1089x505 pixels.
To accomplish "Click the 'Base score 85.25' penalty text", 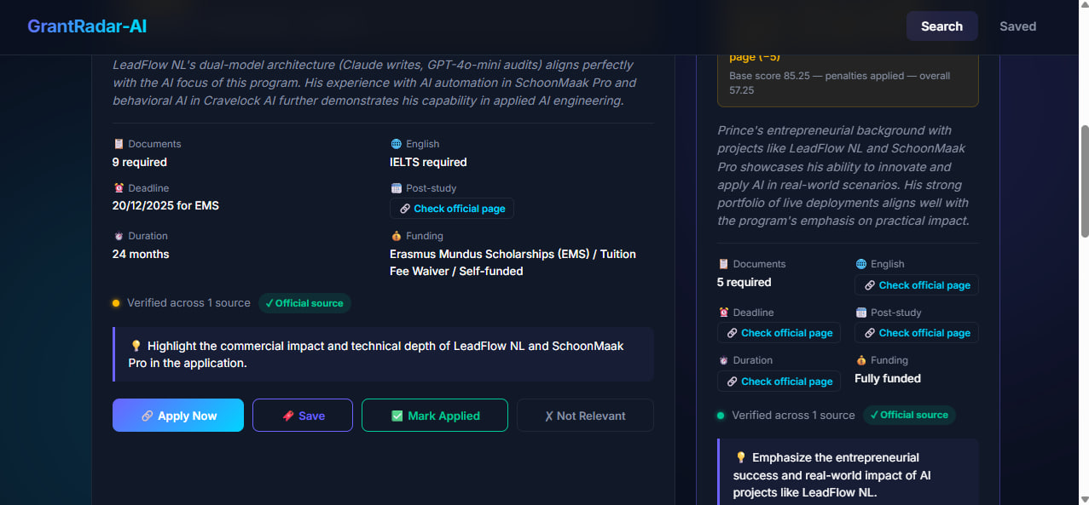I will pos(840,83).
